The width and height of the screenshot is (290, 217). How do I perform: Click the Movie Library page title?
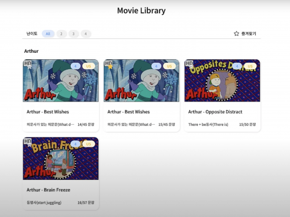[142, 10]
